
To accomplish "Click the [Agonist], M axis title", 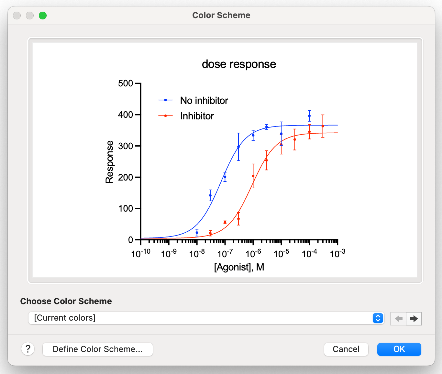I will (239, 267).
